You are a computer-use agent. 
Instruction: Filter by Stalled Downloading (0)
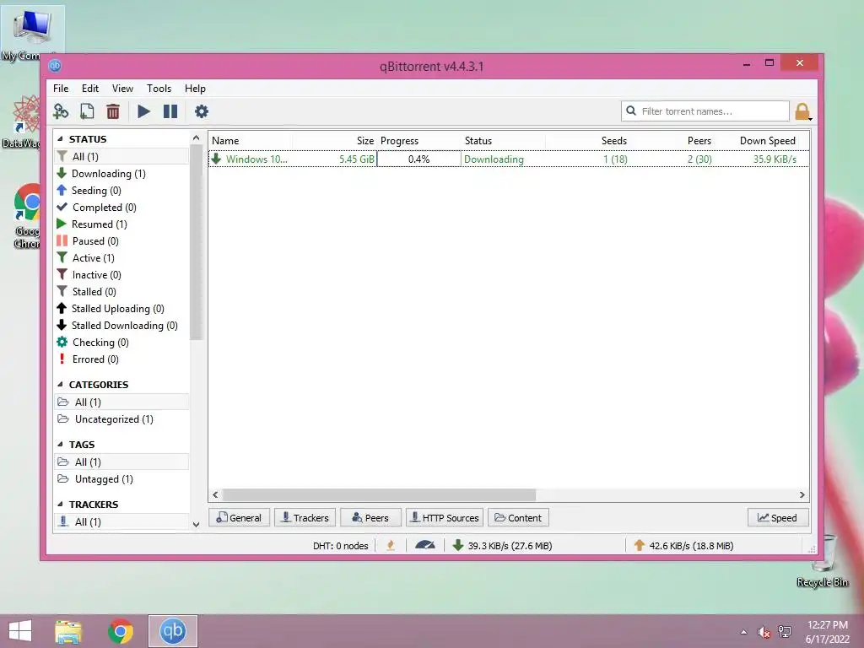(x=121, y=326)
